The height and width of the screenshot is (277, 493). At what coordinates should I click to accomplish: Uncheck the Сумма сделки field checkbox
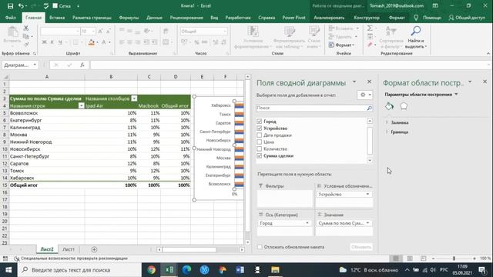click(260, 155)
